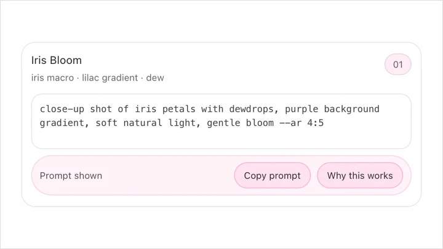Click the 01 number badge
Image resolution: width=443 pixels, height=249 pixels.
(x=398, y=65)
